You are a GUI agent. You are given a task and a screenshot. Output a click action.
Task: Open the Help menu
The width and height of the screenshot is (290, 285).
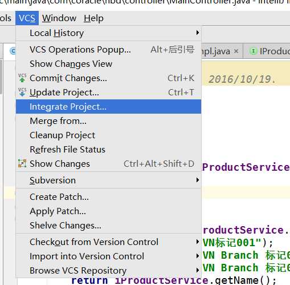point(93,18)
